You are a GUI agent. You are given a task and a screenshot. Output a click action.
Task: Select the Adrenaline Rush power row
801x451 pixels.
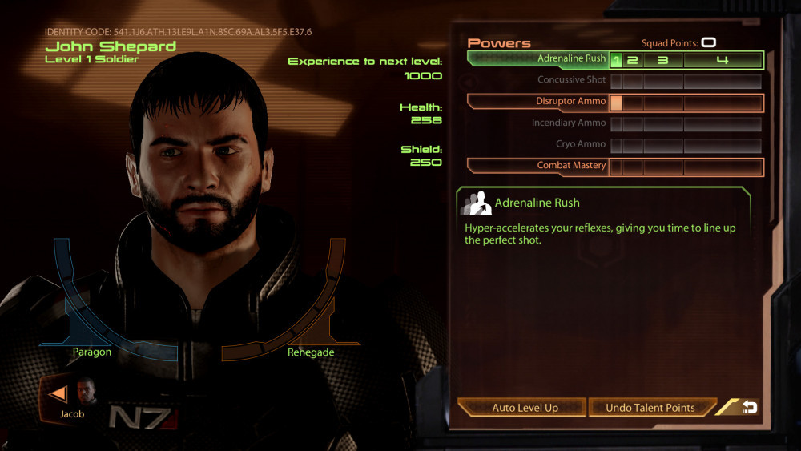click(615, 60)
